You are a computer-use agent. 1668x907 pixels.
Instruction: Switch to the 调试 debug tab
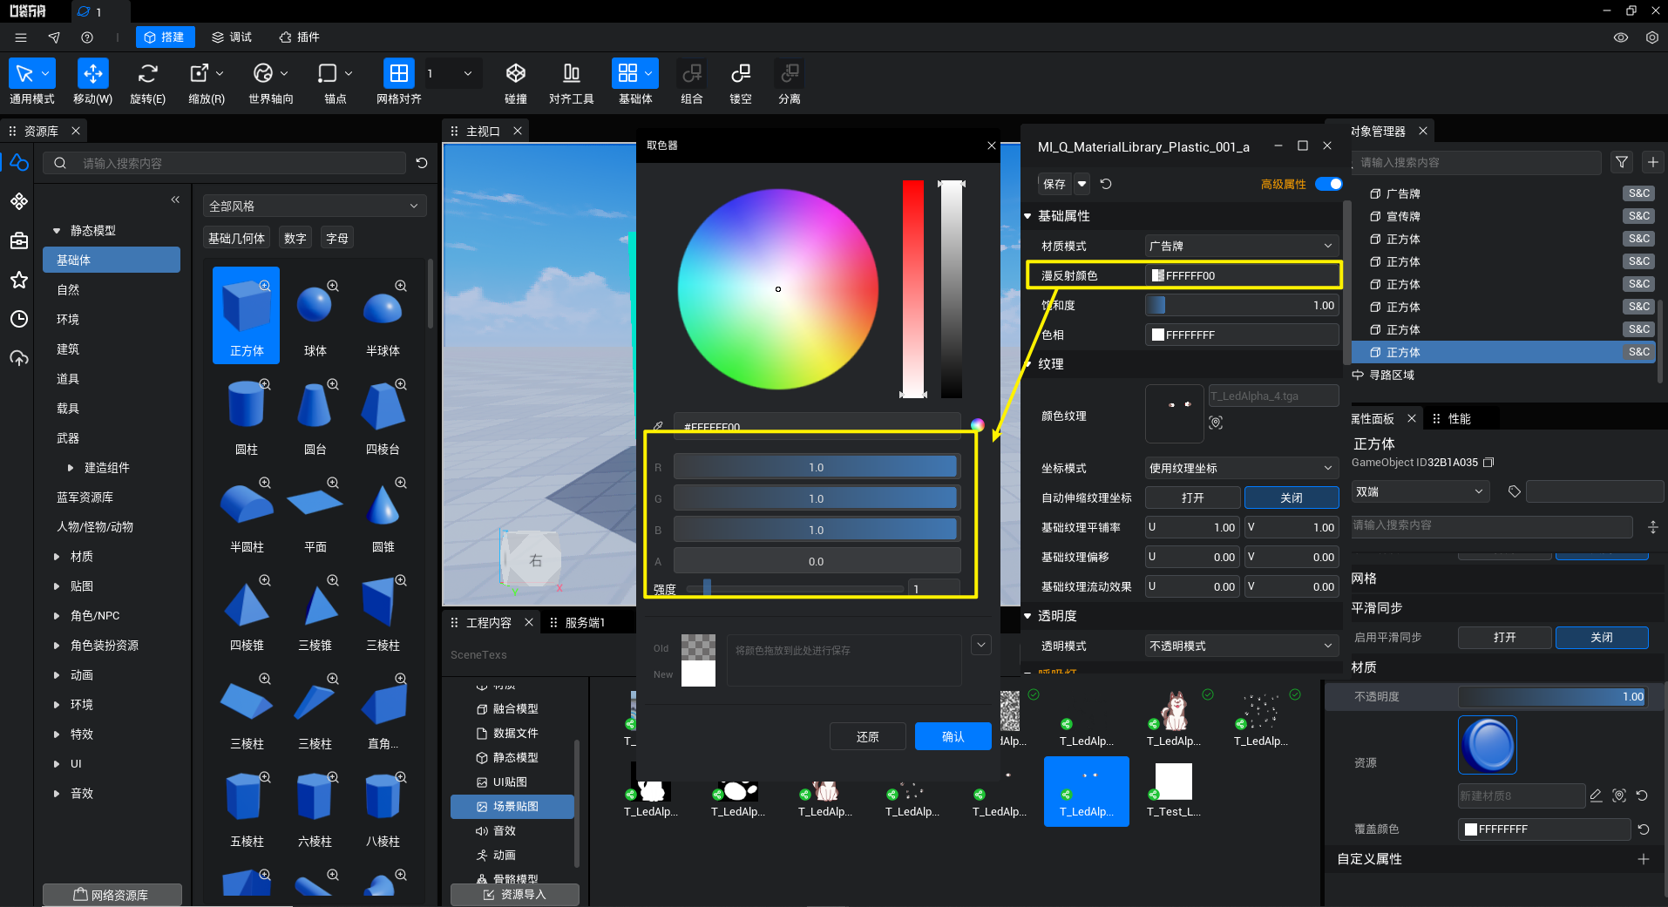click(232, 37)
